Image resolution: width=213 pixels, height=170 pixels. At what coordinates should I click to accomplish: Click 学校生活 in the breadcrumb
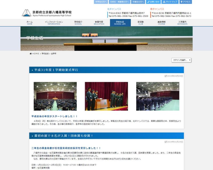(45, 54)
